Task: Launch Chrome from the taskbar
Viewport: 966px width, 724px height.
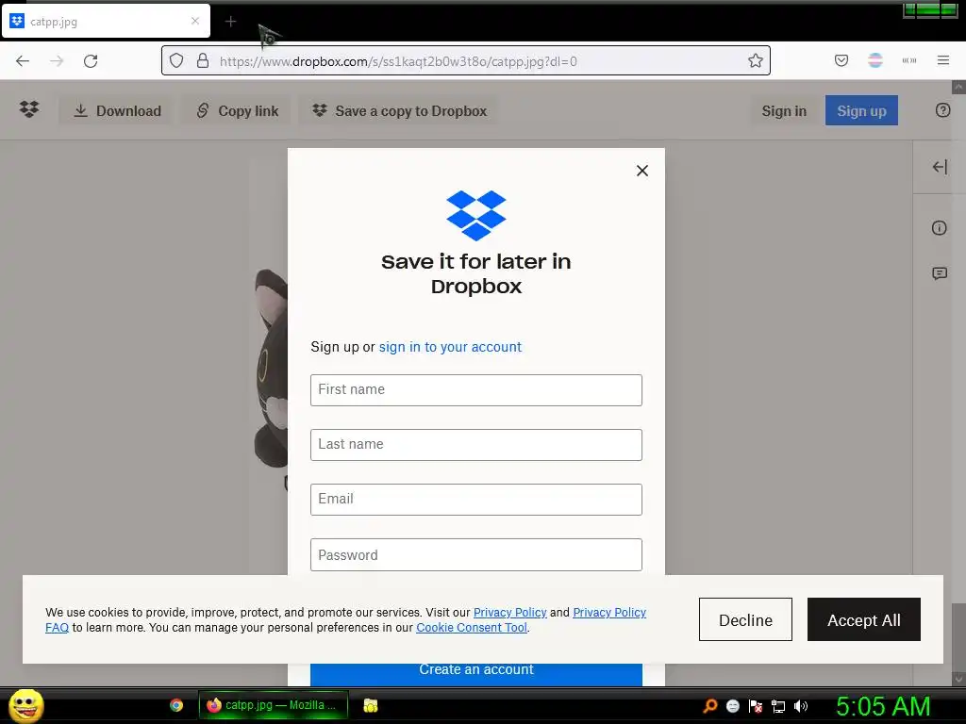Action: coord(176,705)
